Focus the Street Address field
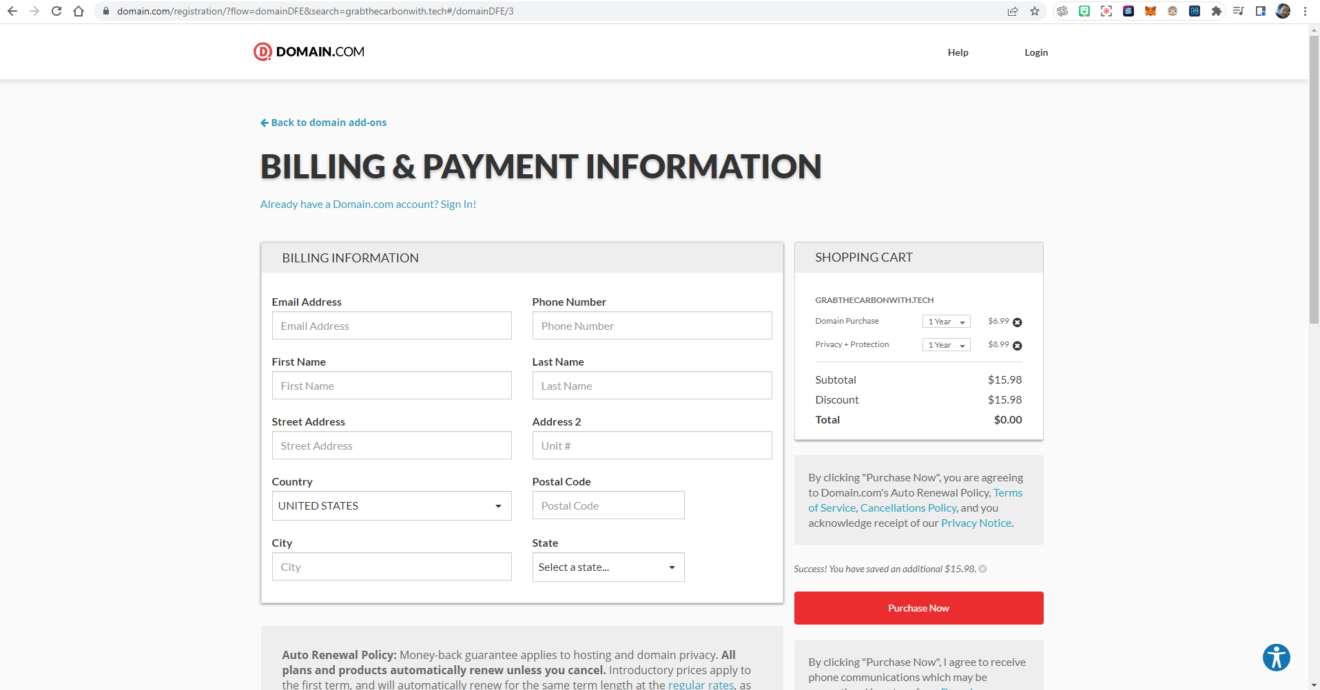Viewport: 1320px width, 690px height. [391, 446]
